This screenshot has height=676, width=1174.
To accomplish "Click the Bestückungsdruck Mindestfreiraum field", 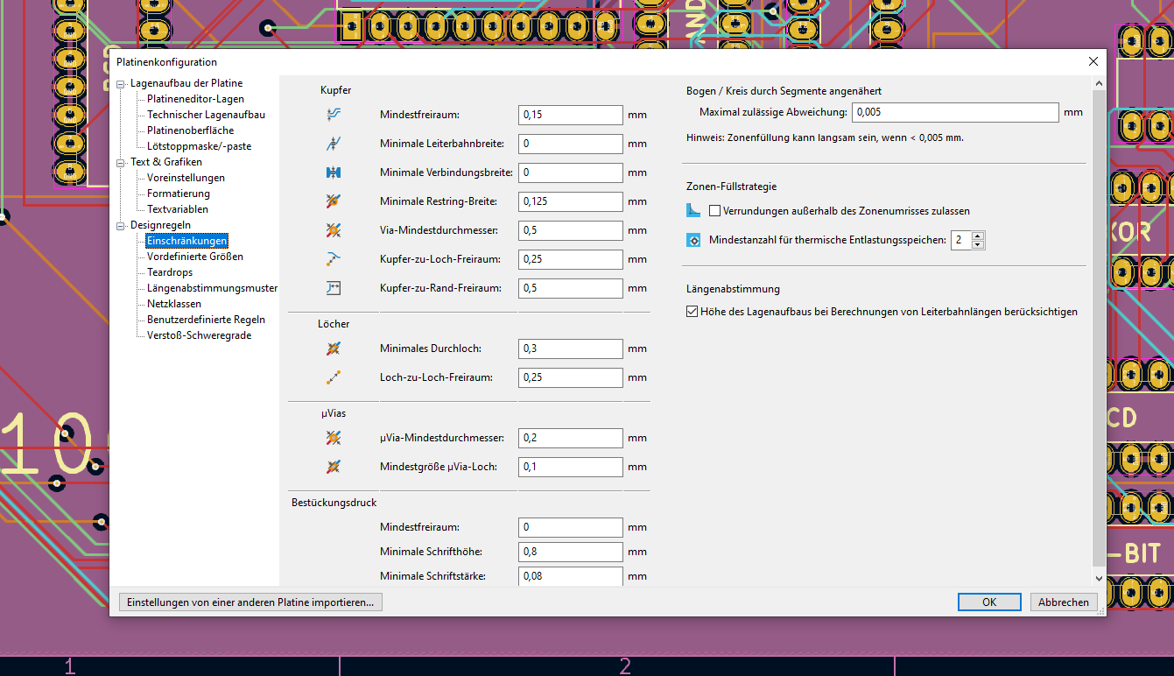I will tap(571, 527).
